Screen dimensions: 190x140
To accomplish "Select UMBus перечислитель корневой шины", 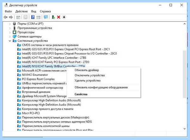I will click(44, 83).
